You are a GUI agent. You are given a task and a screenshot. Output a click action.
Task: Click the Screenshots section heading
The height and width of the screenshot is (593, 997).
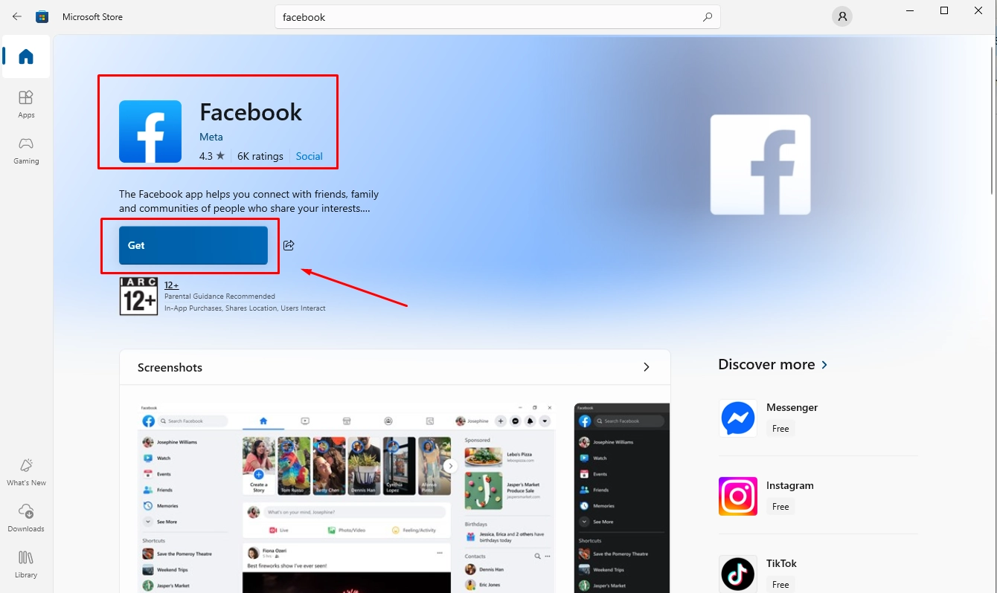click(170, 367)
